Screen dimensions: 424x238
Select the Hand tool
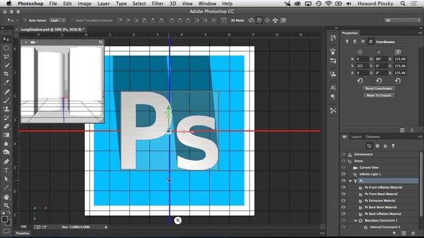click(x=6, y=197)
